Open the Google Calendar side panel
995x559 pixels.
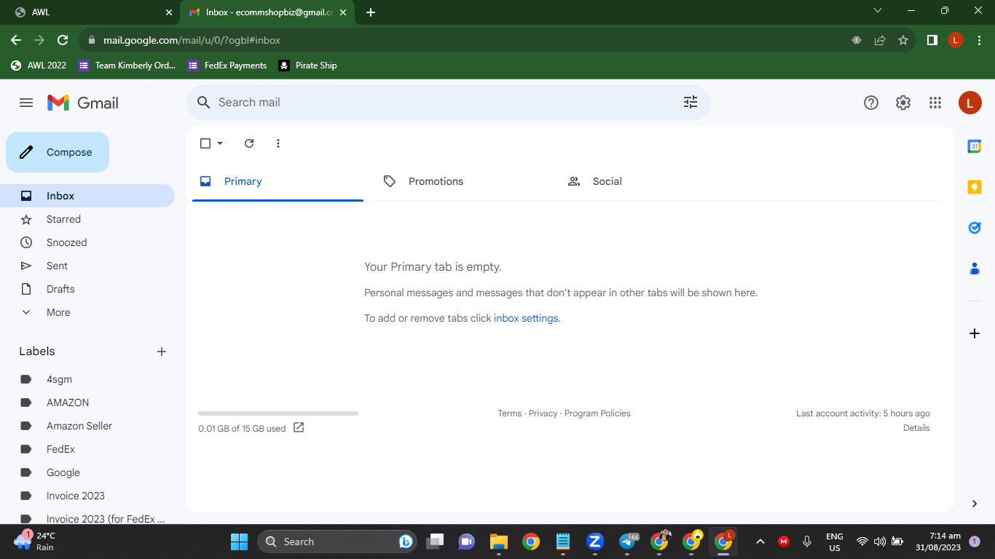975,146
